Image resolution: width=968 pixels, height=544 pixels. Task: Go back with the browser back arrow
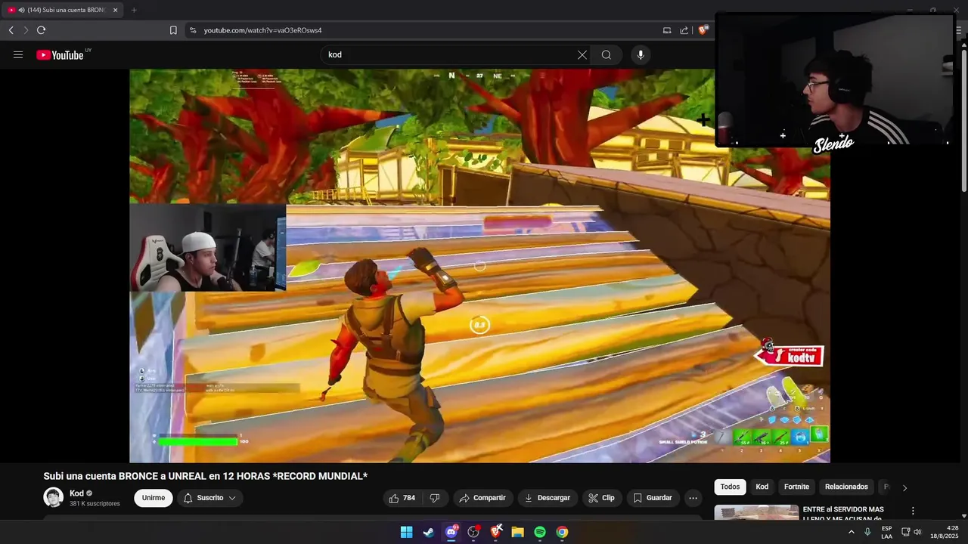coord(11,30)
